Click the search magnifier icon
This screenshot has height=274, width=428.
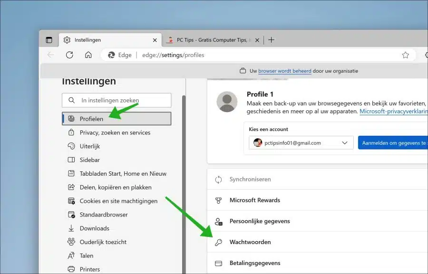pyautogui.click(x=71, y=100)
